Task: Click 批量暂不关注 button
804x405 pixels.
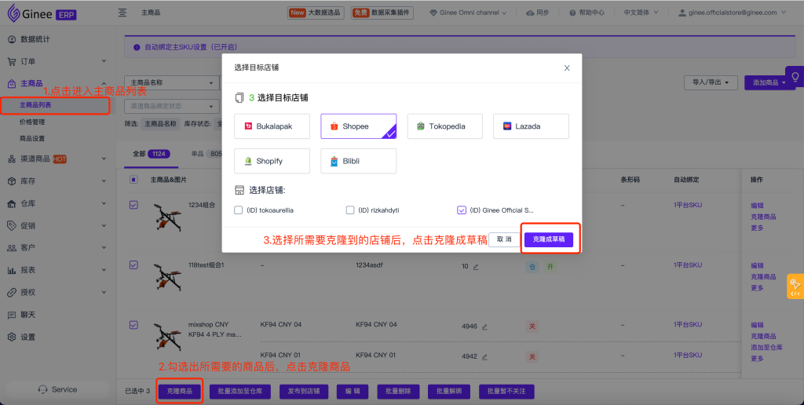Action: [506, 391]
